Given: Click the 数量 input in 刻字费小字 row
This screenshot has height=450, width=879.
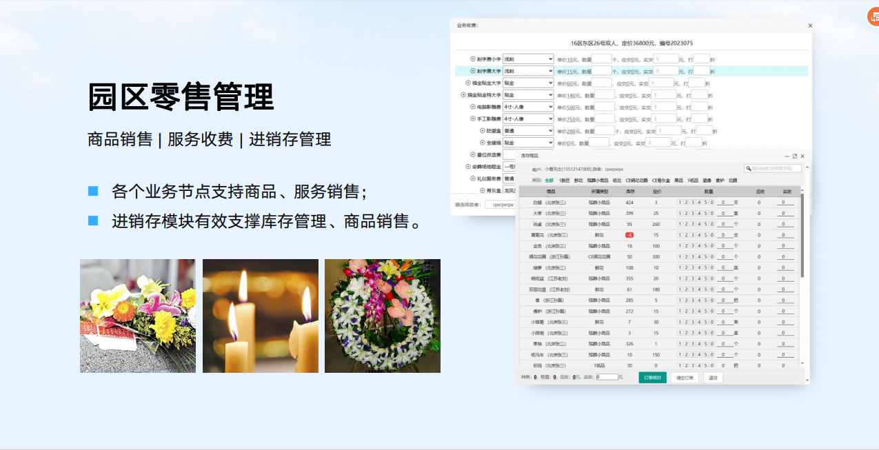Looking at the screenshot, I should coord(602,59).
